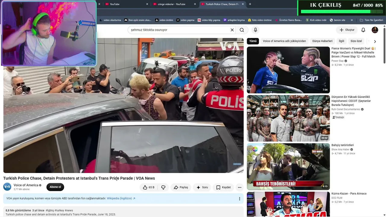This screenshot has width=386, height=217.
Task: Select the 'İlgili' filter chip
Action: (x=341, y=41)
